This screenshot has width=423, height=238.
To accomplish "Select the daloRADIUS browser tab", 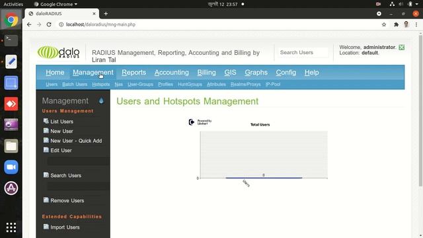I will pyautogui.click(x=62, y=13).
